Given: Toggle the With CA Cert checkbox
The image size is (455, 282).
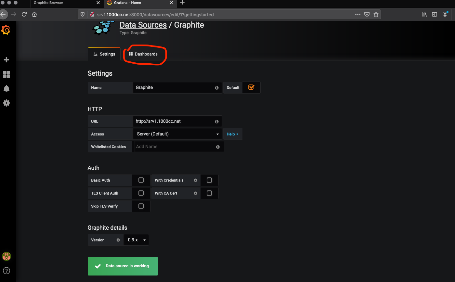Looking at the screenshot, I should click(x=209, y=193).
